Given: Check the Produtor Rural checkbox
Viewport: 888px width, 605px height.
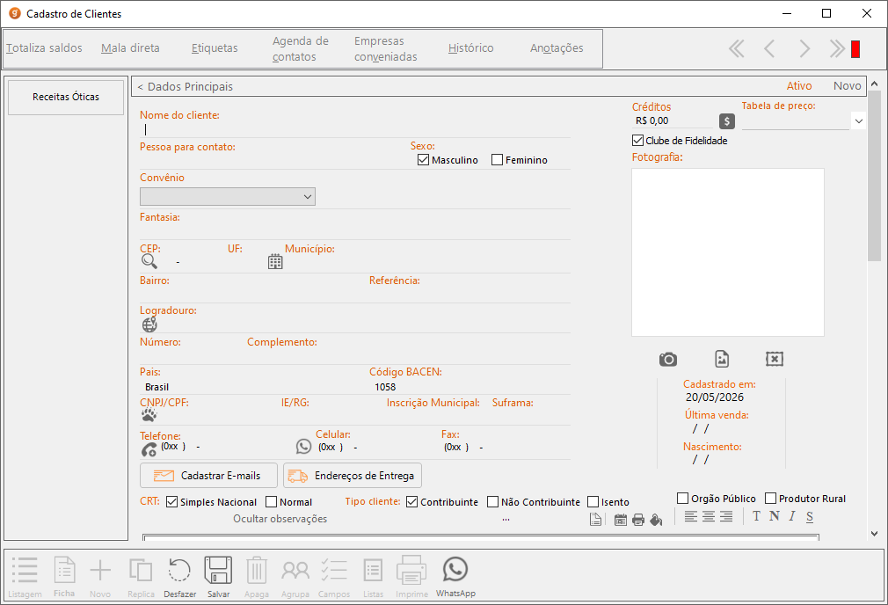Looking at the screenshot, I should (770, 498).
